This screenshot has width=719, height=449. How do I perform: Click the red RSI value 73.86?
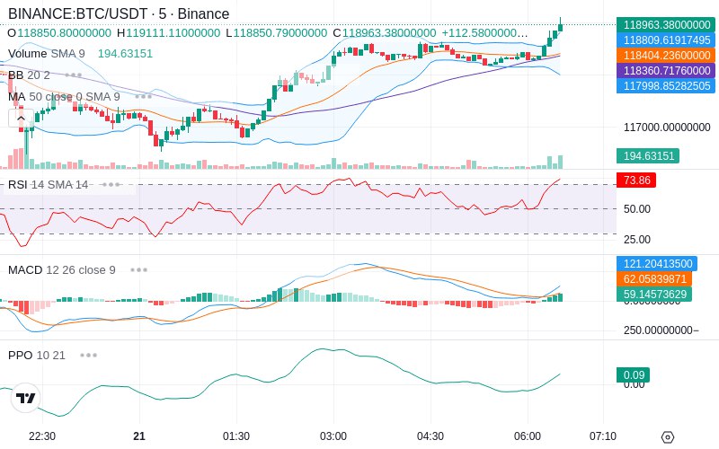pos(636,180)
